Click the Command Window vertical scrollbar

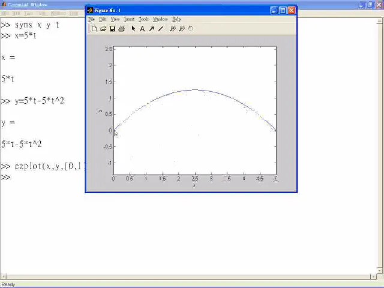[379, 145]
